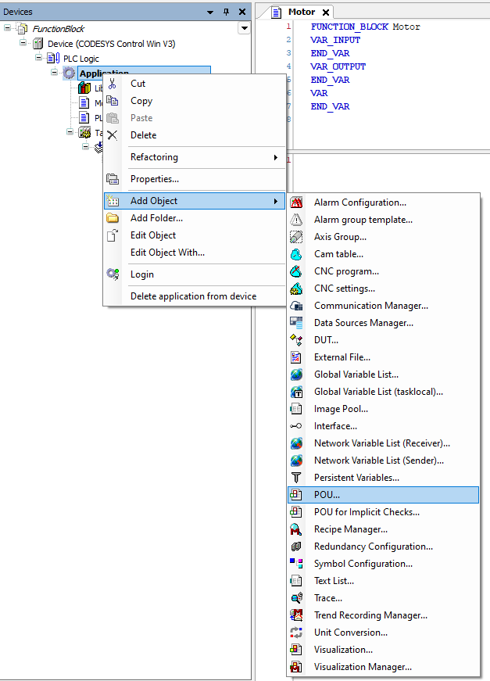Screen dimensions: 490x681
Task: Collapse the Device (CODESYS Control Win V3) node
Action: (23, 42)
